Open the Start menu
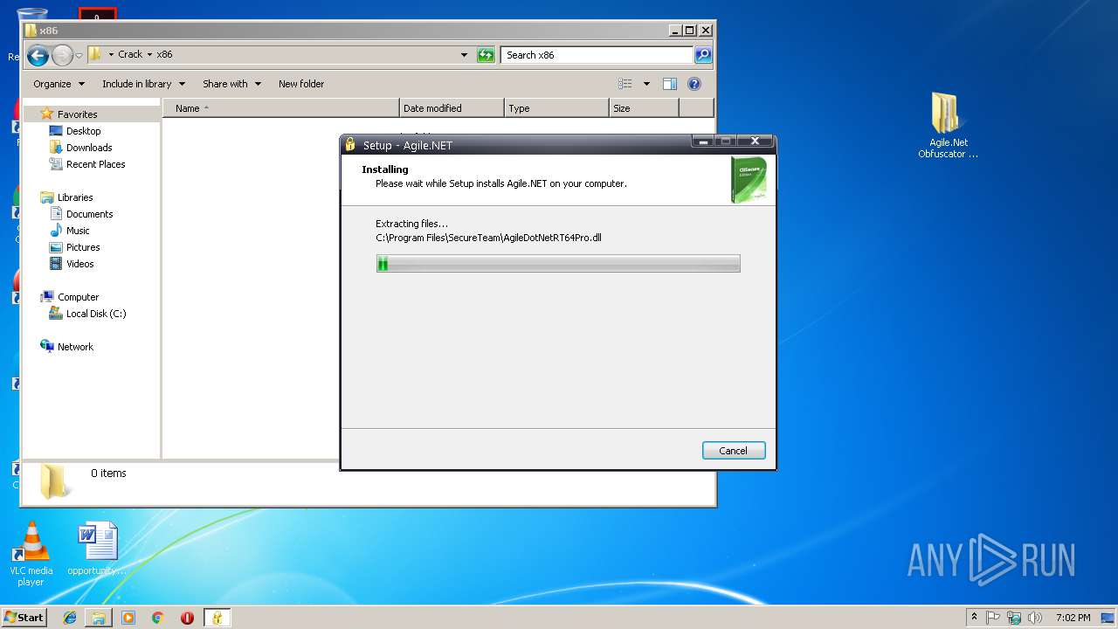The image size is (1118, 629). pyautogui.click(x=24, y=618)
